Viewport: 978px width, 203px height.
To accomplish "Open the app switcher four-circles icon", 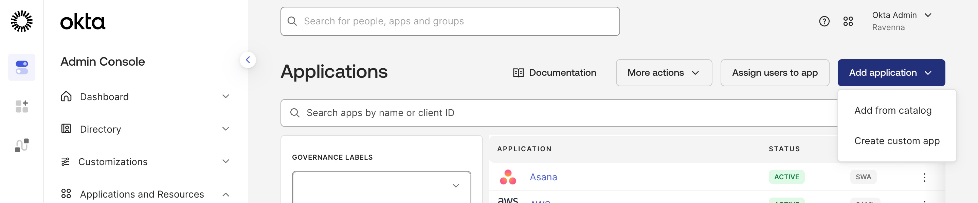I will point(848,21).
